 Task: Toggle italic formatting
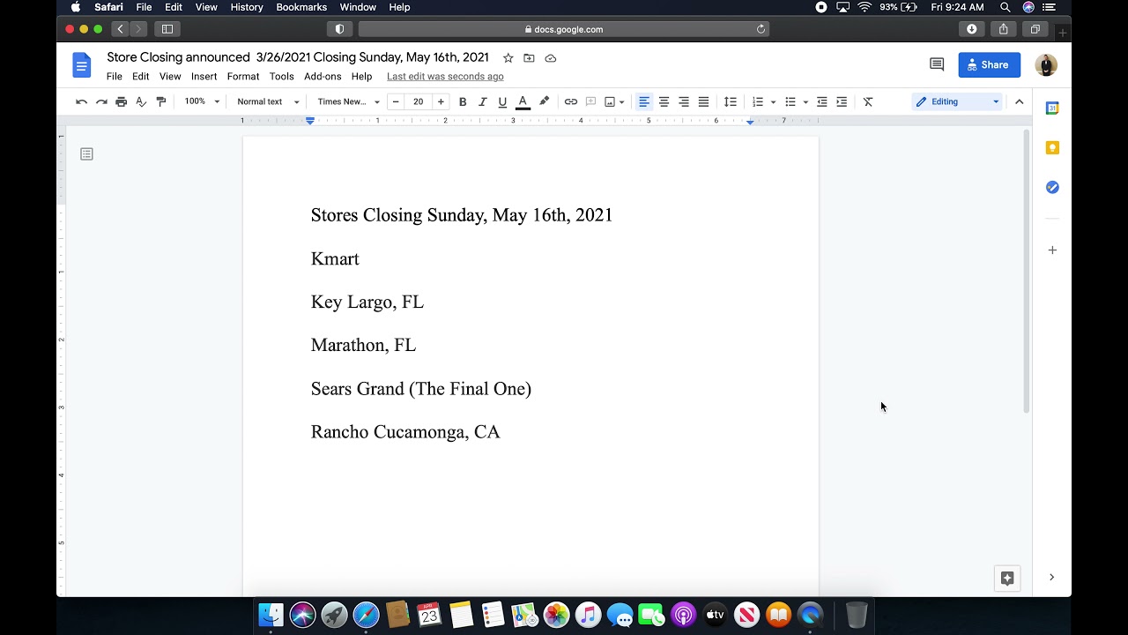tap(482, 101)
